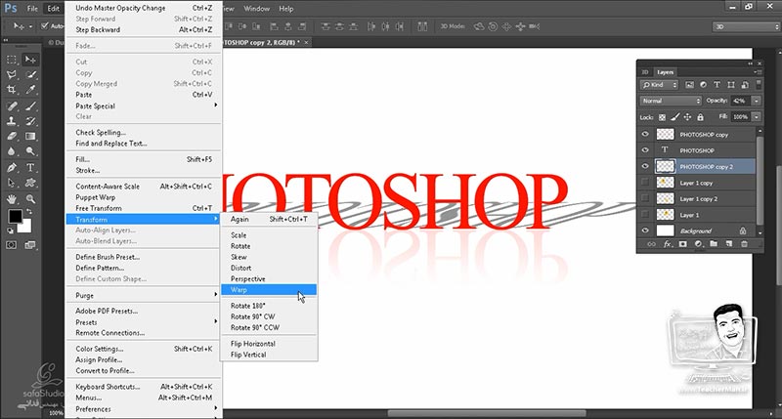The height and width of the screenshot is (419, 782).
Task: Open the layer Kind filter dropdown
Action: (x=659, y=85)
